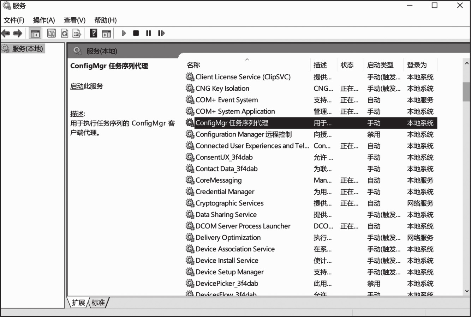Screen dimensions: 471x317
Task: Click the Back arrow in the toolbar
Action: pos(5,33)
